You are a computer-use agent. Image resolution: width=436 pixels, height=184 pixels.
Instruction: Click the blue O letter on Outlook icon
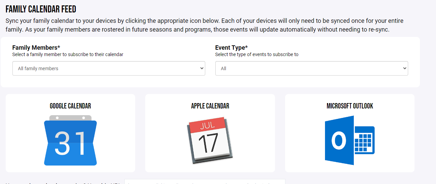(x=338, y=140)
